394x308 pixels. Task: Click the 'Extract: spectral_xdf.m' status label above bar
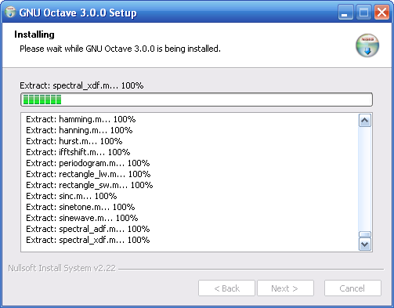[x=81, y=85]
